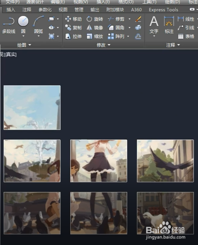Click the Explode icon in Modify panel
198x245 pixels.
pos(138,28)
